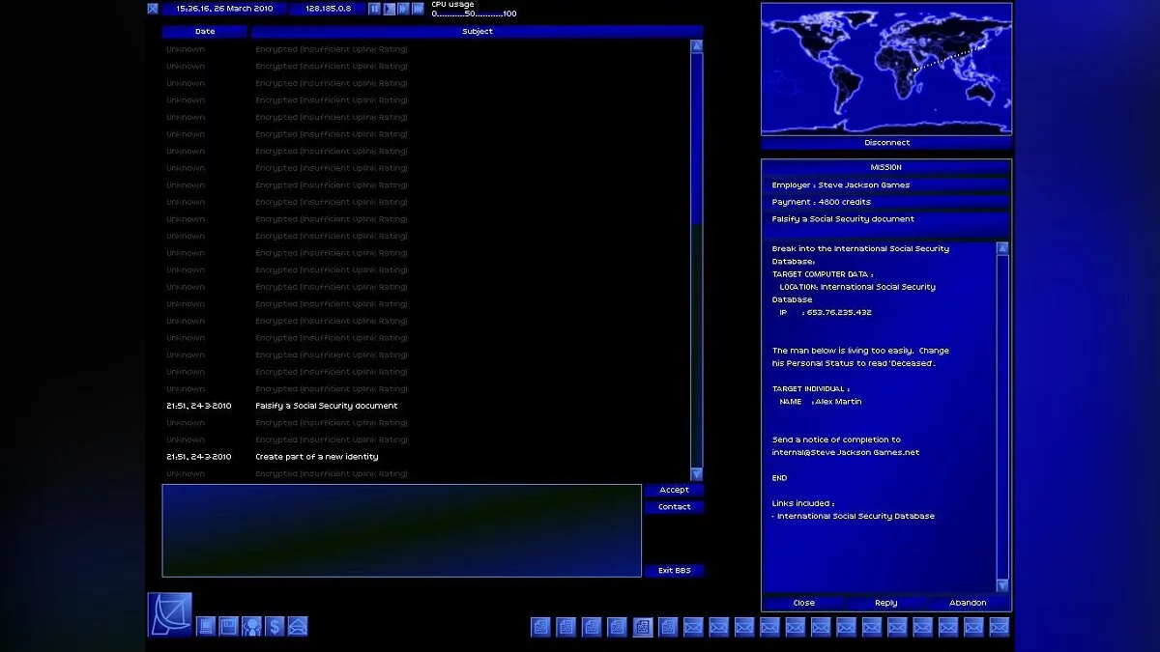
Task: Set game speed to fastest forward
Action: (418, 9)
